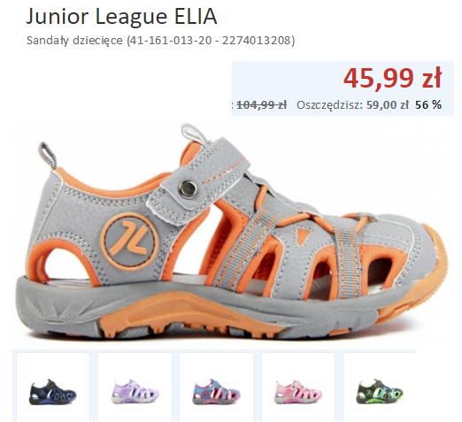Open the main gray-orange sandal image
Image resolution: width=462 pixels, height=422 pixels.
tap(233, 233)
